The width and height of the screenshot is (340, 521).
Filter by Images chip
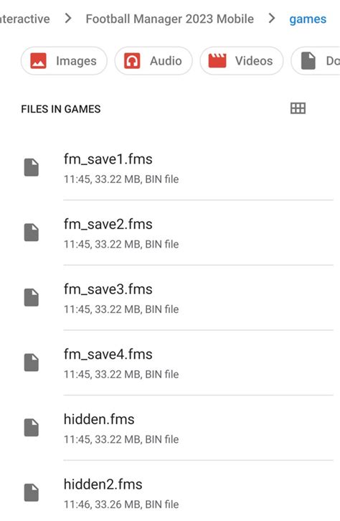(64, 61)
